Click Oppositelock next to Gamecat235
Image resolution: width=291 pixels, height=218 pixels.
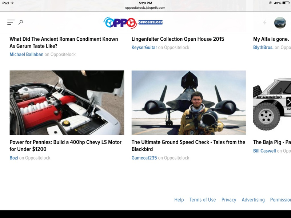[176, 158]
